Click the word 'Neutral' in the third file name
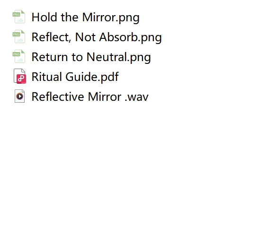Viewport: 259px width, 238px height. pyautogui.click(x=107, y=57)
